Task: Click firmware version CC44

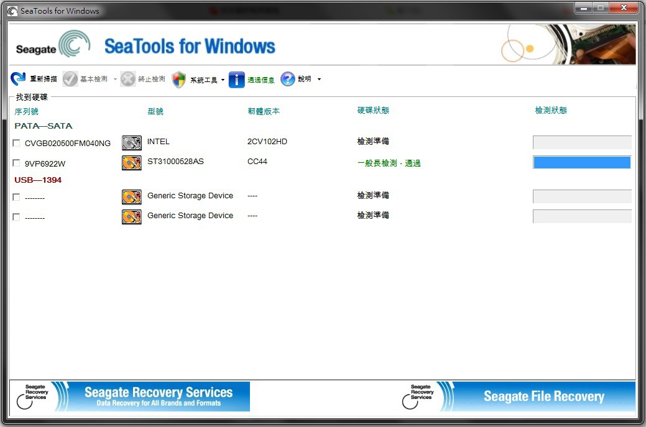Action: 257,162
